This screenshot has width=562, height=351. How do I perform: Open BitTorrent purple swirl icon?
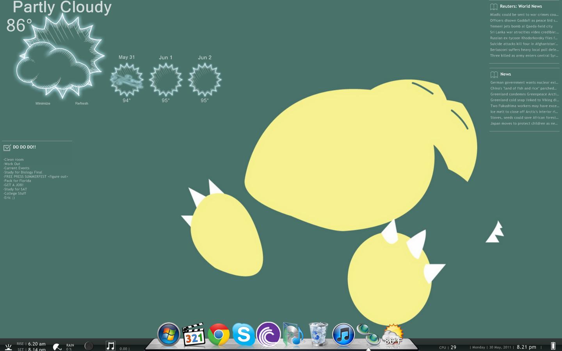pos(269,335)
